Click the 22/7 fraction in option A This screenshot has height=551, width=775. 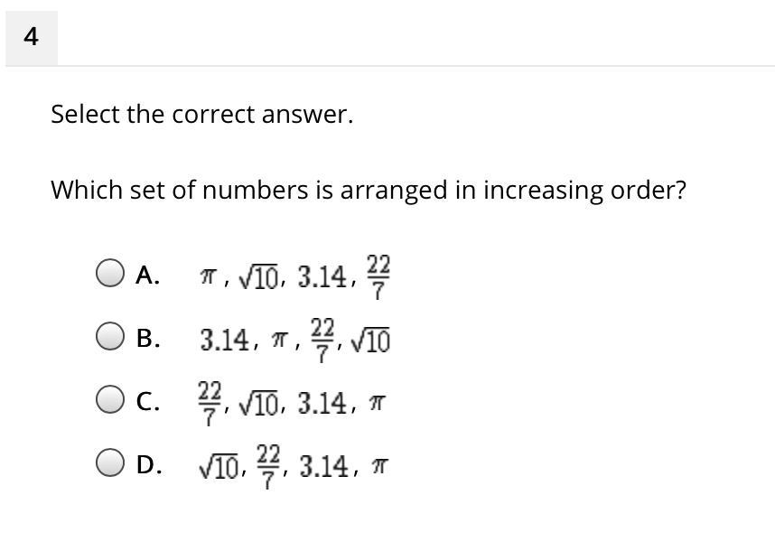click(378, 277)
